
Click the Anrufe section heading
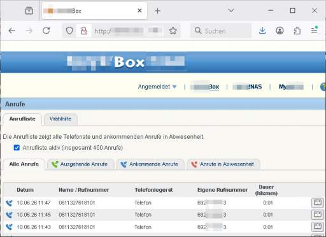click(15, 104)
